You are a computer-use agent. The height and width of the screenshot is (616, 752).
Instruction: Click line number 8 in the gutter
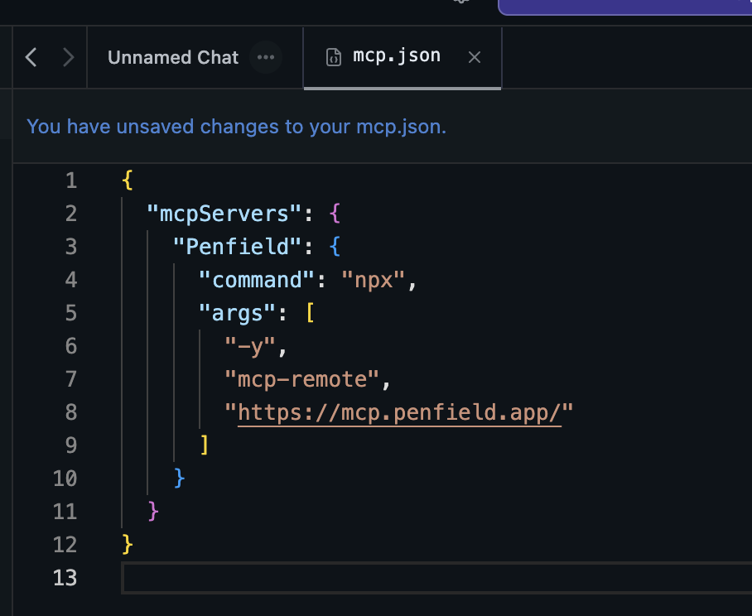click(x=71, y=412)
